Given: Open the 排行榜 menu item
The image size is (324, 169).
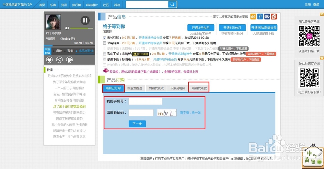Looking at the screenshot, I should pos(76,5).
